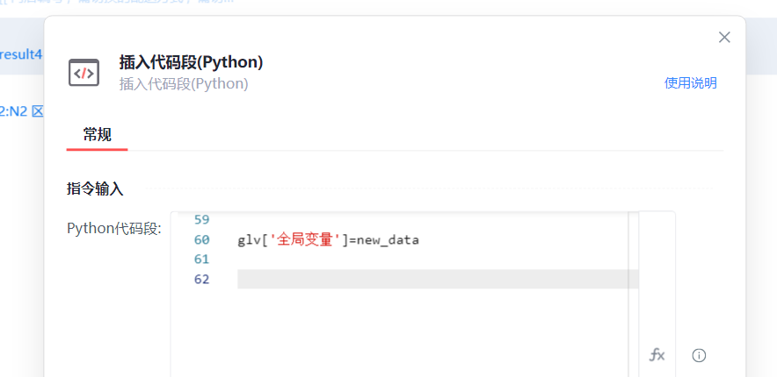Click the result4 text behind dialog
The image size is (777, 377).
pyautogui.click(x=21, y=54)
